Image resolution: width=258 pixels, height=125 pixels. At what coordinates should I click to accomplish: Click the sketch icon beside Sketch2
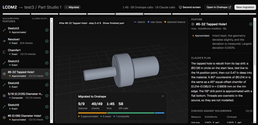4,30
